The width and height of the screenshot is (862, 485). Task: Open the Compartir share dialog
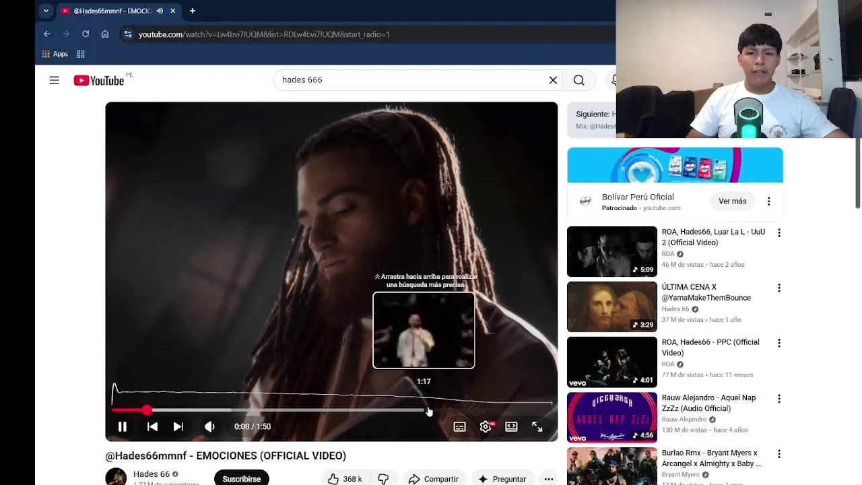pos(433,478)
